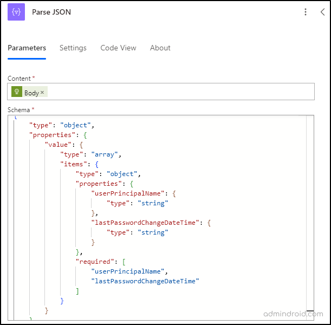
Task: Click inside the Content input field
Action: click(161, 92)
